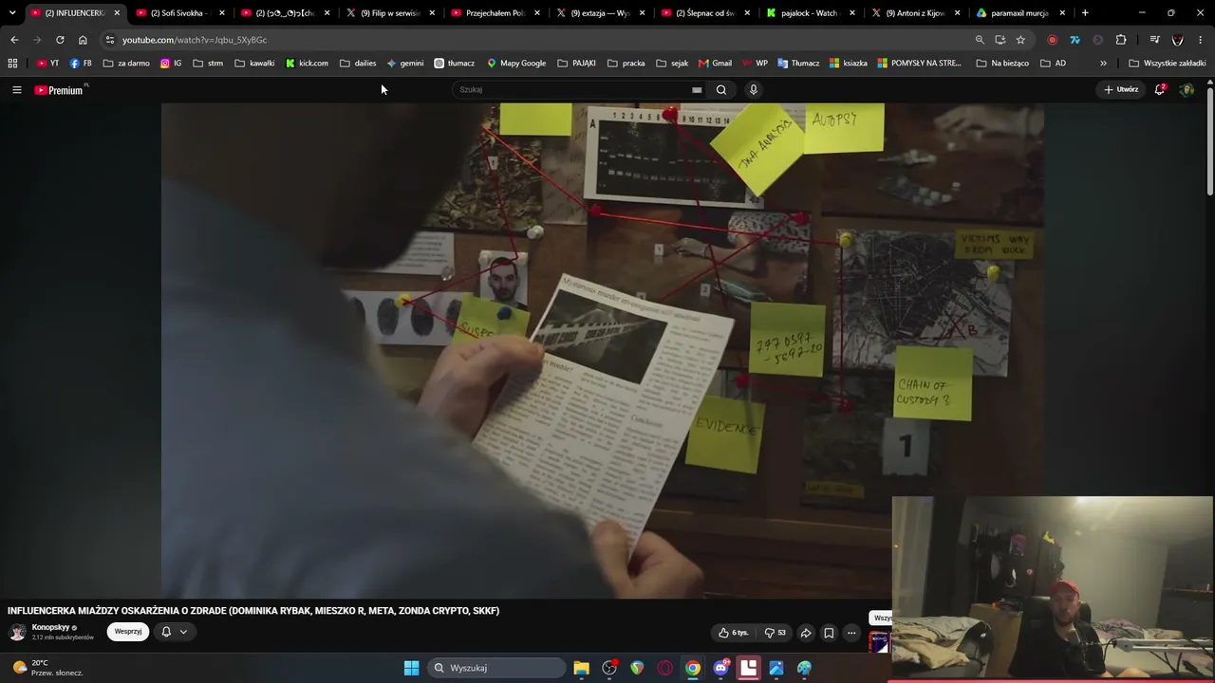1215x683 pixels.
Task: Open a new browser tab
Action: (1085, 13)
